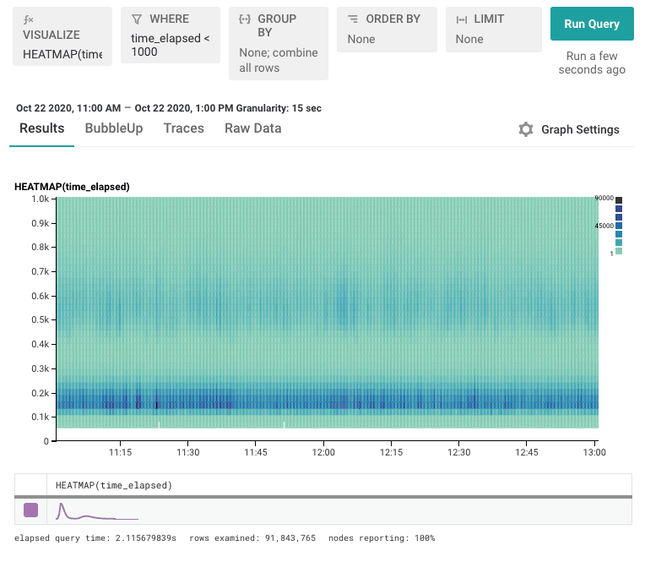Select the purple square in the results row
645x562 pixels.
(30, 510)
